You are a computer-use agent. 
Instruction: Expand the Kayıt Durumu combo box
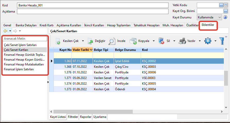[219, 17]
